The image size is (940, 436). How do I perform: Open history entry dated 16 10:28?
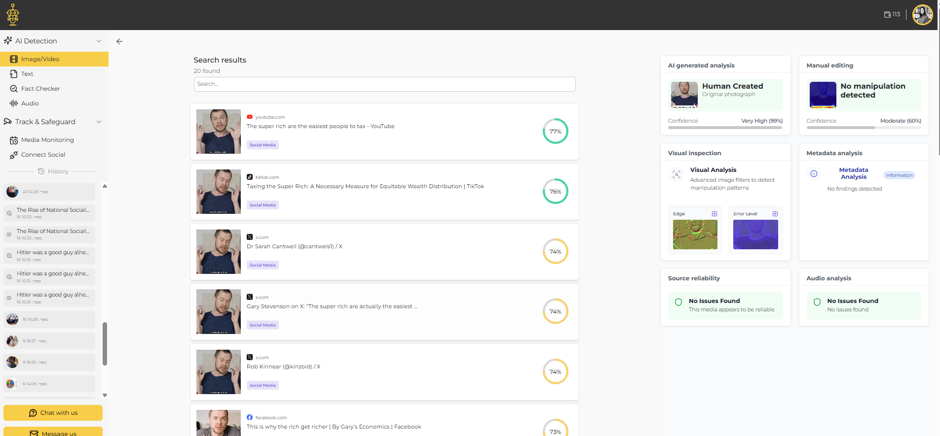49,319
